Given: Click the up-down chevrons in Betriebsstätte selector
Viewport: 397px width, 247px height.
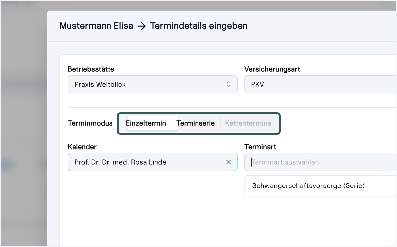Looking at the screenshot, I should pyautogui.click(x=228, y=84).
